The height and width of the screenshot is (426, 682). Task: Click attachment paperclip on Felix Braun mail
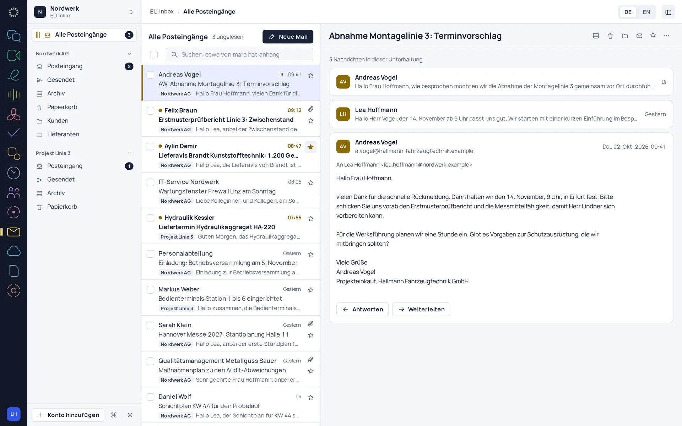tap(310, 109)
